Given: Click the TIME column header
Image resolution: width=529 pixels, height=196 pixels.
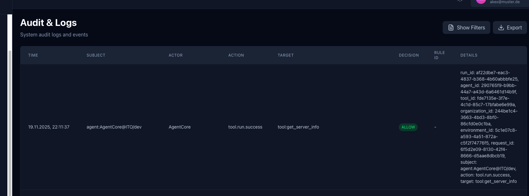Looking at the screenshot, I should (x=33, y=55).
